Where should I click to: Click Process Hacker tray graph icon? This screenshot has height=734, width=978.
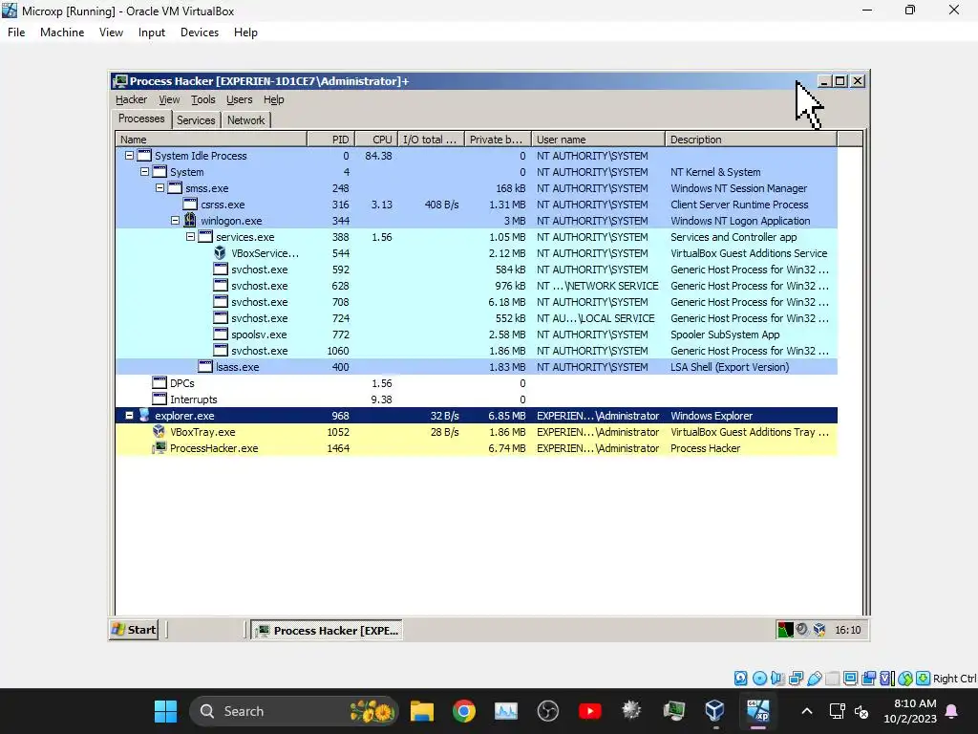785,629
